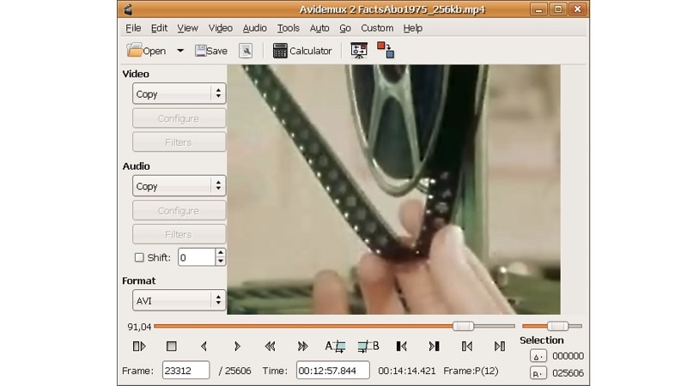The width and height of the screenshot is (687, 386).
Task: Click the Stop button
Action: pyautogui.click(x=171, y=347)
